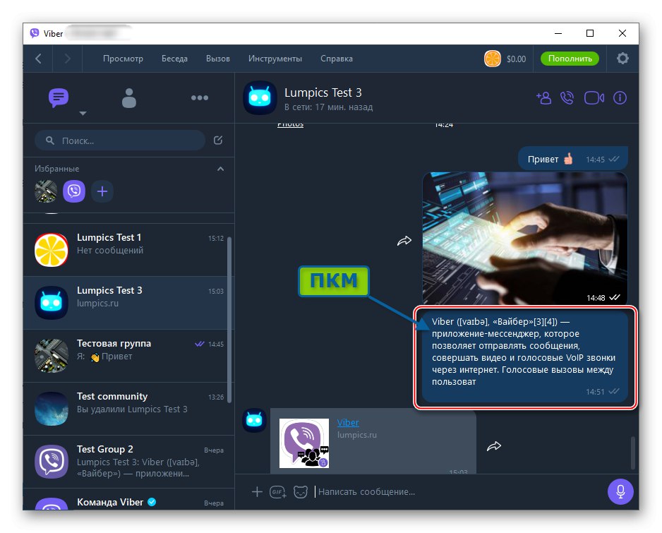The height and width of the screenshot is (533, 662).
Task: Collapse the Избранные section
Action: (x=220, y=169)
